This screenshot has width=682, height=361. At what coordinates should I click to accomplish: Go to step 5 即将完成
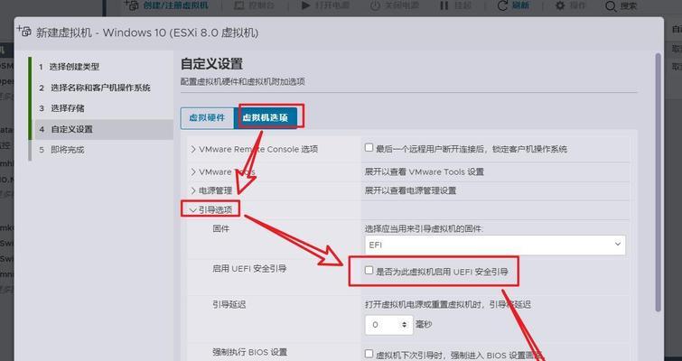[61, 150]
